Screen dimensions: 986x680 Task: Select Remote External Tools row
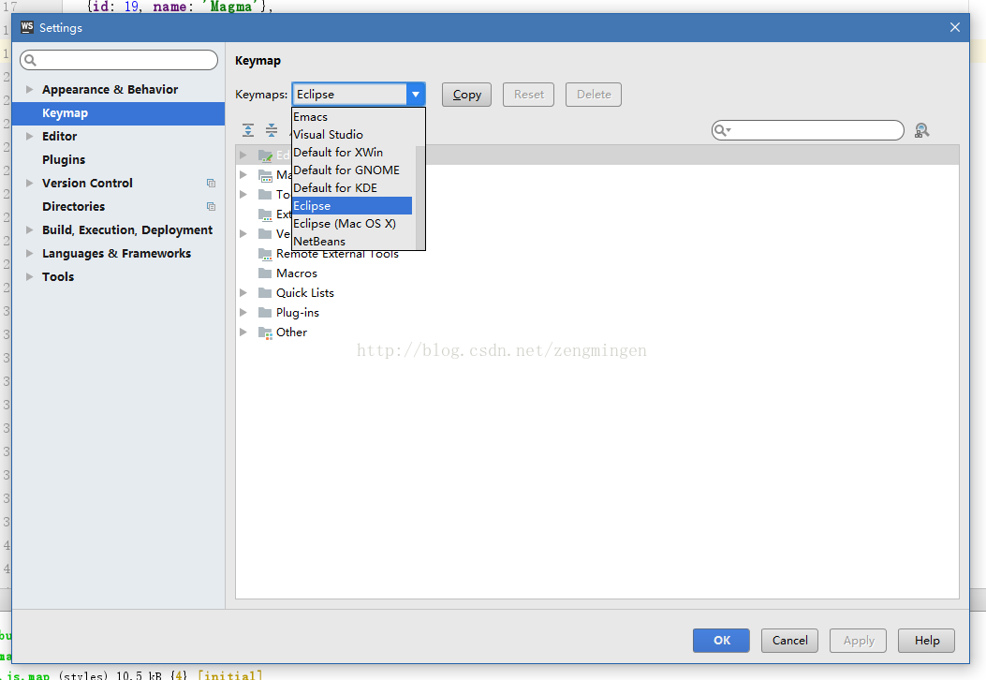(x=597, y=254)
